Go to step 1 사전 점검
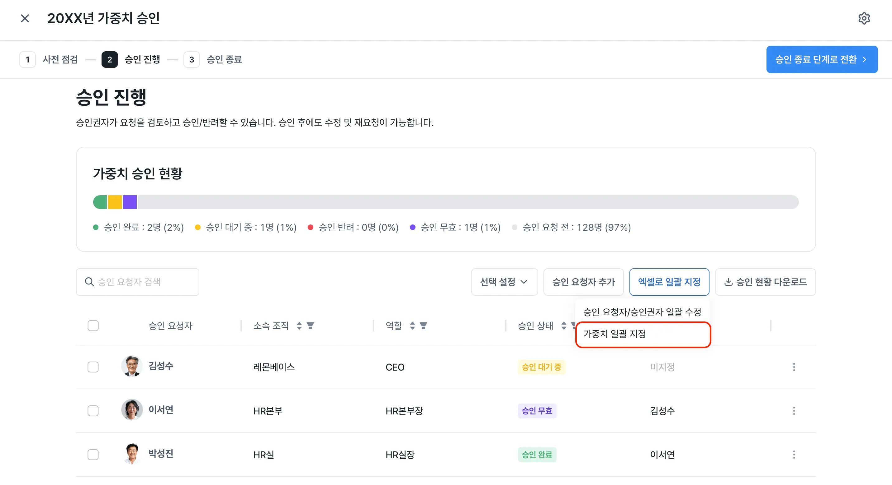 click(49, 59)
